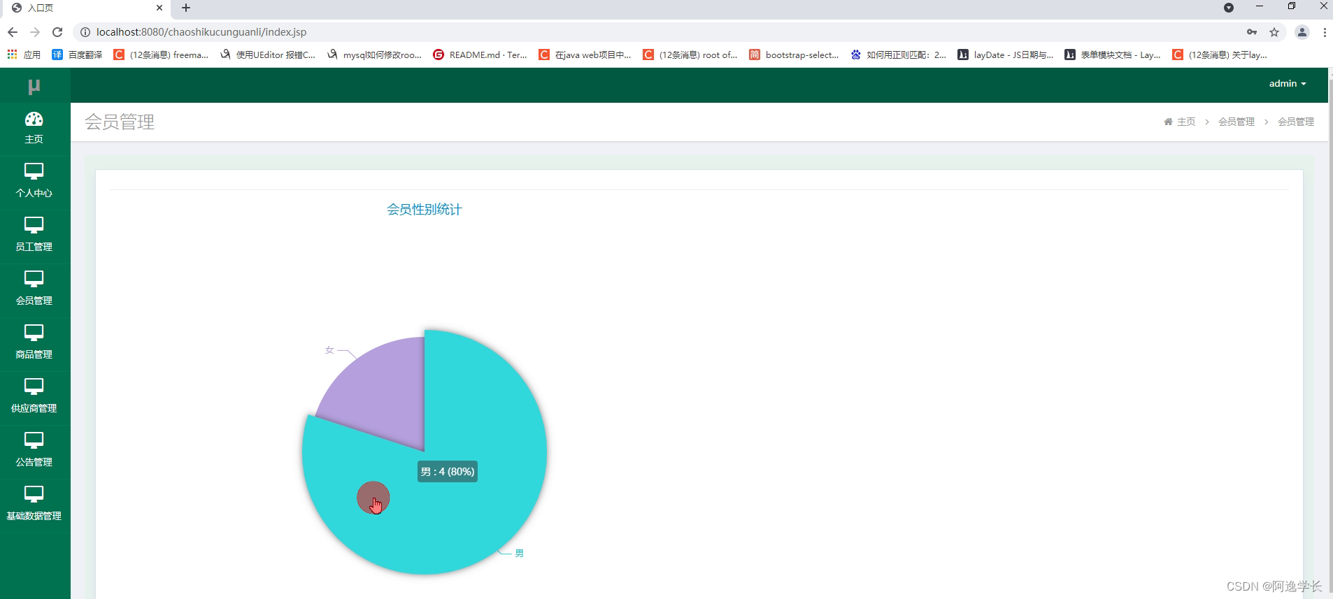The width and height of the screenshot is (1333, 599).
Task: Open the Chrome profile avatar
Action: tap(1302, 32)
